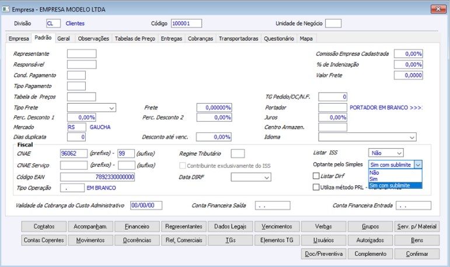Click the Divisão input field

point(53,23)
